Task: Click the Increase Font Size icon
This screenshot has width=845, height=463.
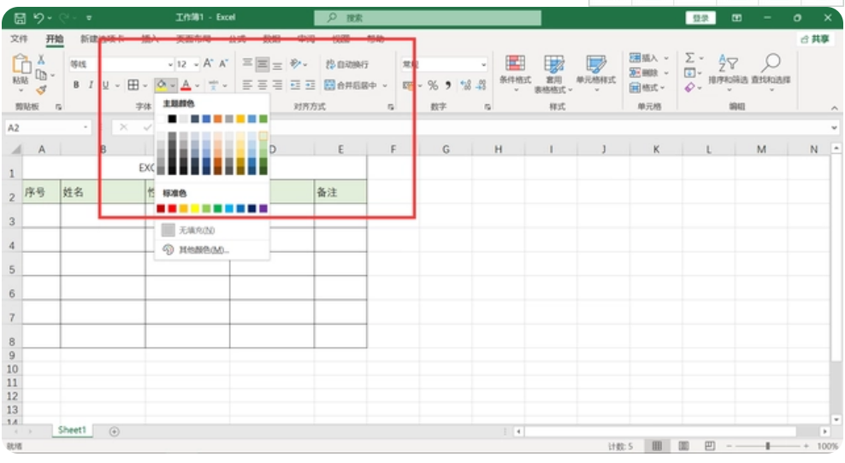Action: tap(208, 64)
